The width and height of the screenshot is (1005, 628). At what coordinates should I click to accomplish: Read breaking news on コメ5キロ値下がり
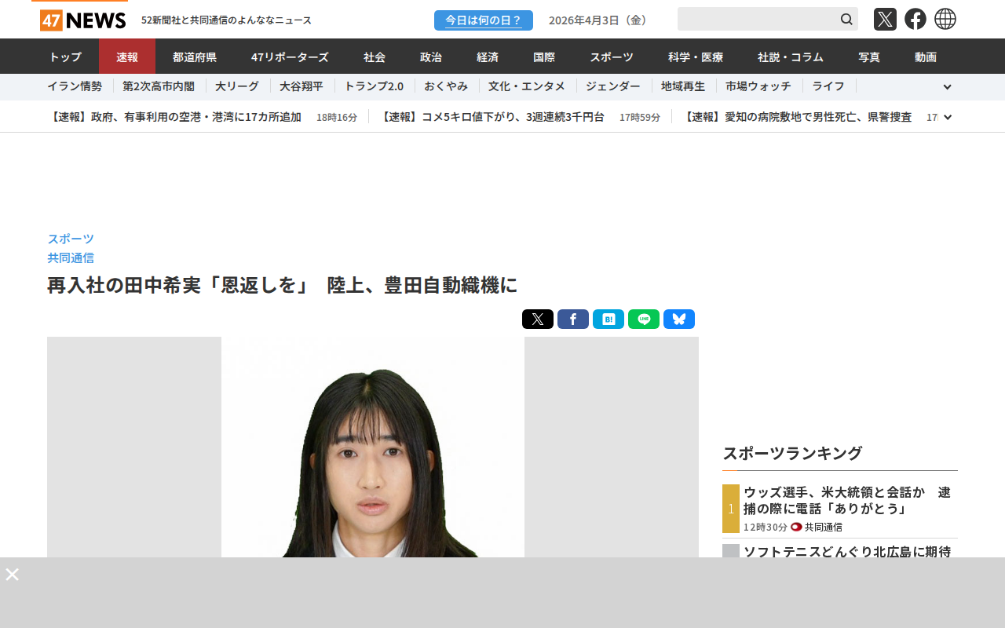491,117
